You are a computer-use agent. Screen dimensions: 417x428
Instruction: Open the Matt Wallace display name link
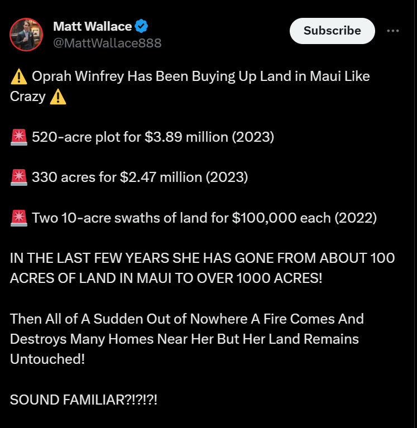coord(92,26)
